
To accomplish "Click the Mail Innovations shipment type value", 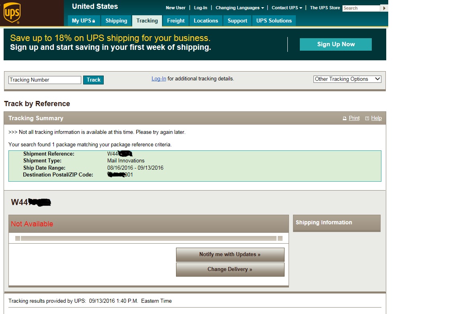I will tap(126, 161).
